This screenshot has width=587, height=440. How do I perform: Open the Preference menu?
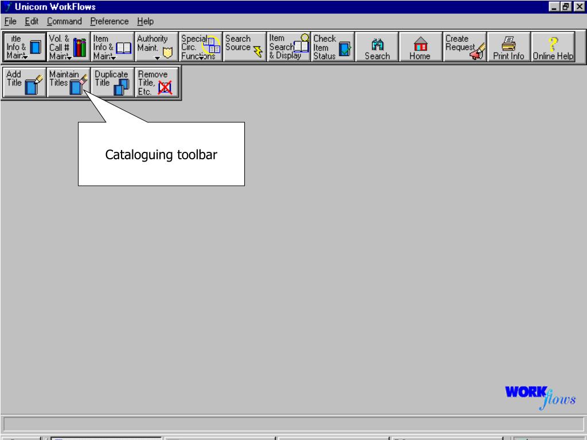[x=109, y=21]
